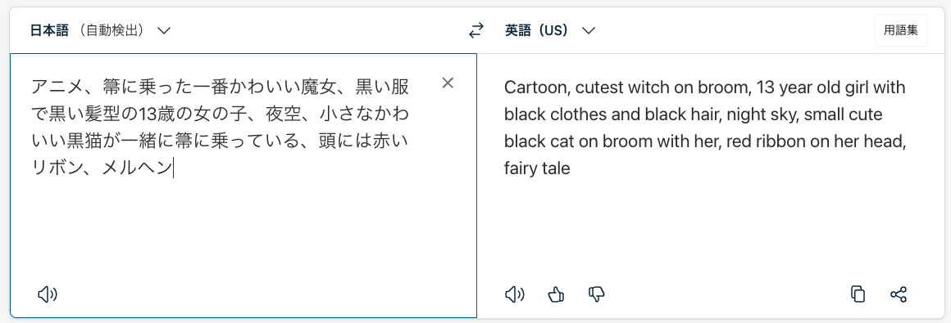Rate the translation with thumbs up
This screenshot has width=951, height=323.
coord(556,294)
